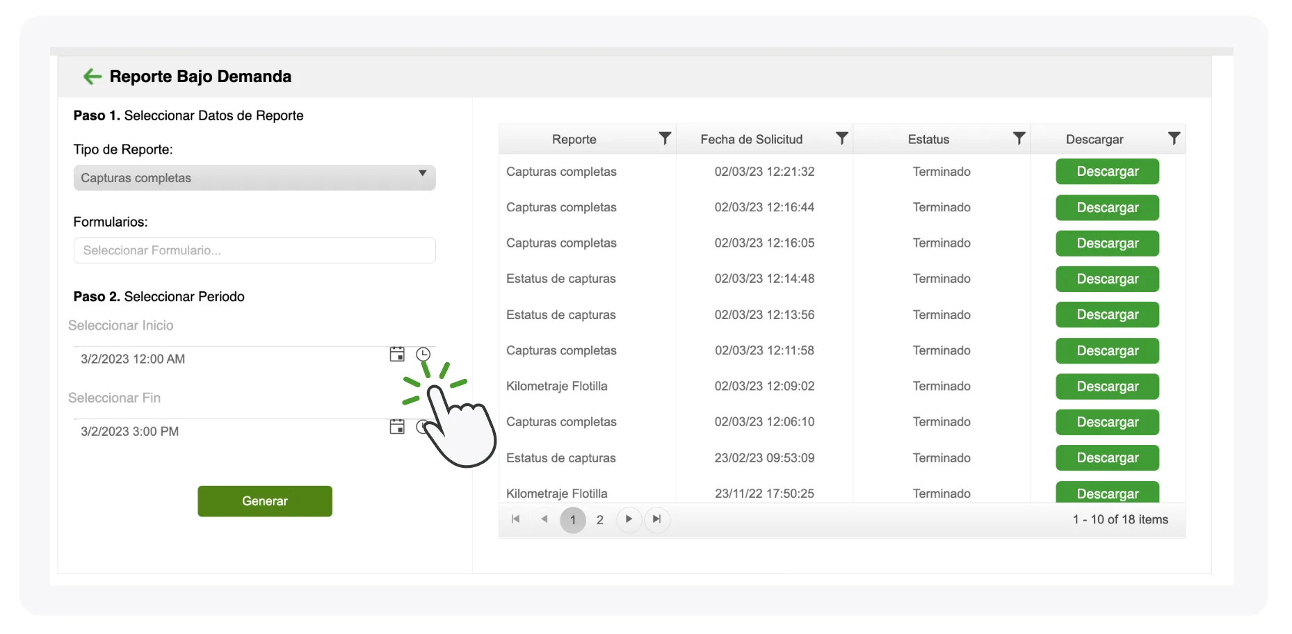Click the green back arrow icon
This screenshot has width=1292, height=634.
coord(92,76)
